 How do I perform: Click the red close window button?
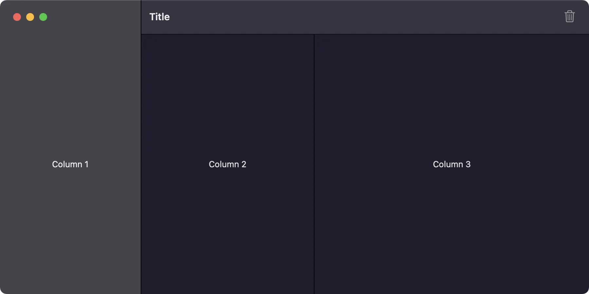point(17,17)
